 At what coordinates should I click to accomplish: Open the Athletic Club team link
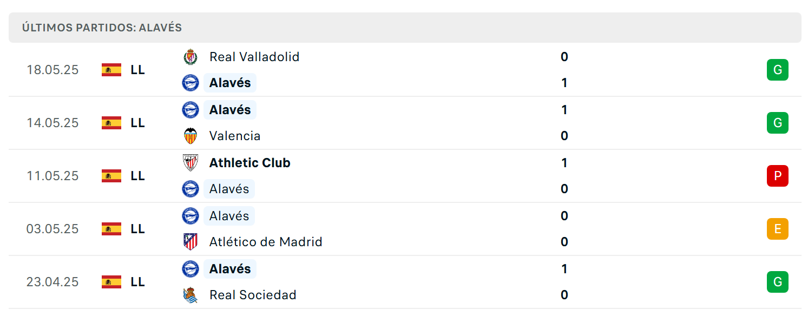point(250,163)
